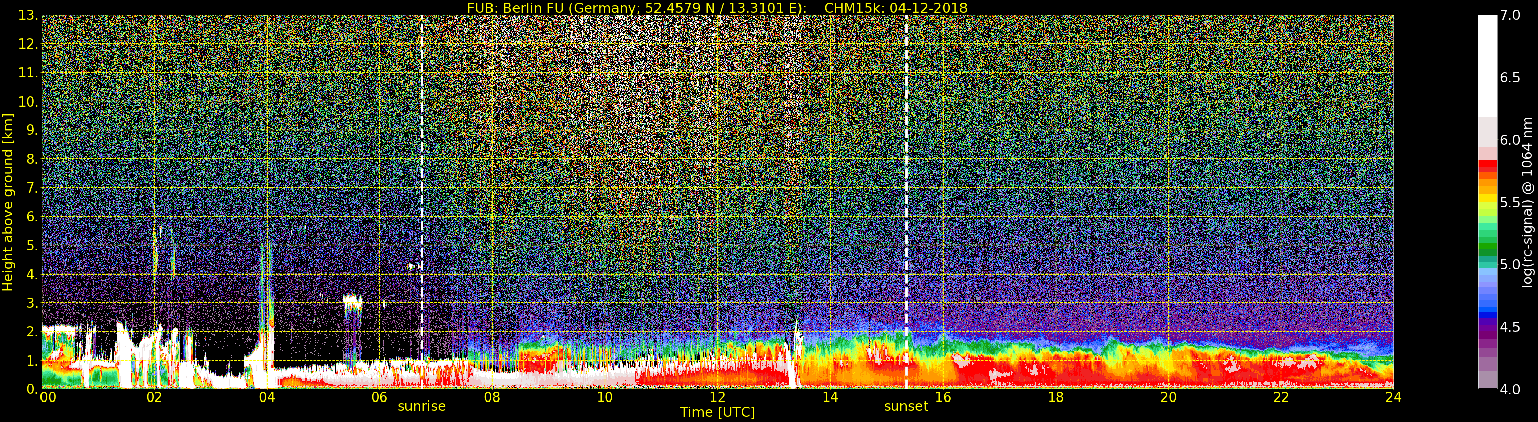1538x422 pixels.
Task: Select the '2.' height axis tick label
Action: pyautogui.click(x=32, y=332)
